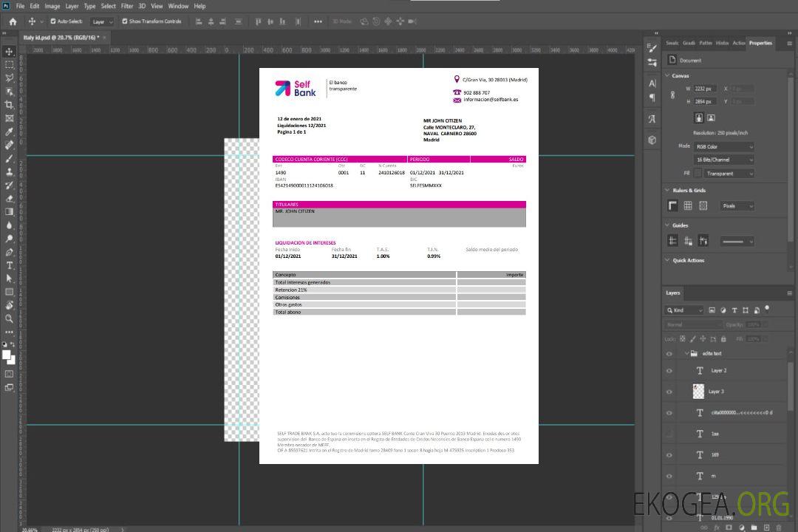Viewport: 798px width, 532px height.
Task: Select the Brush tool
Action: click(9, 158)
